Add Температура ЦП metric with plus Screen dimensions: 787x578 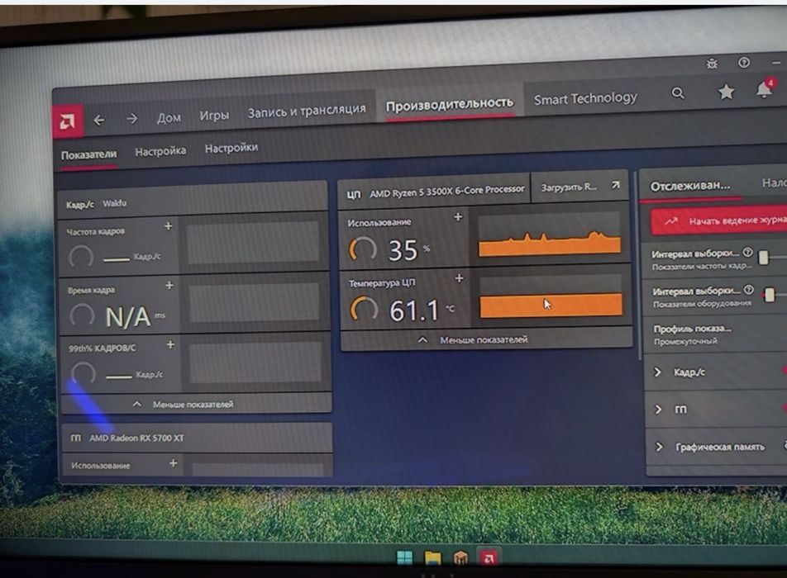460,278
